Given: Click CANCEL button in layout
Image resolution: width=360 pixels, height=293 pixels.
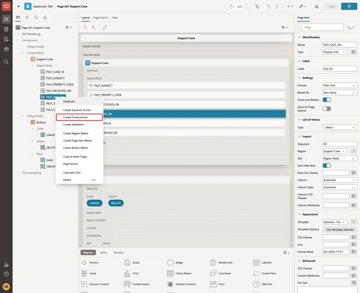Looking at the screenshot, I should 94,203.
